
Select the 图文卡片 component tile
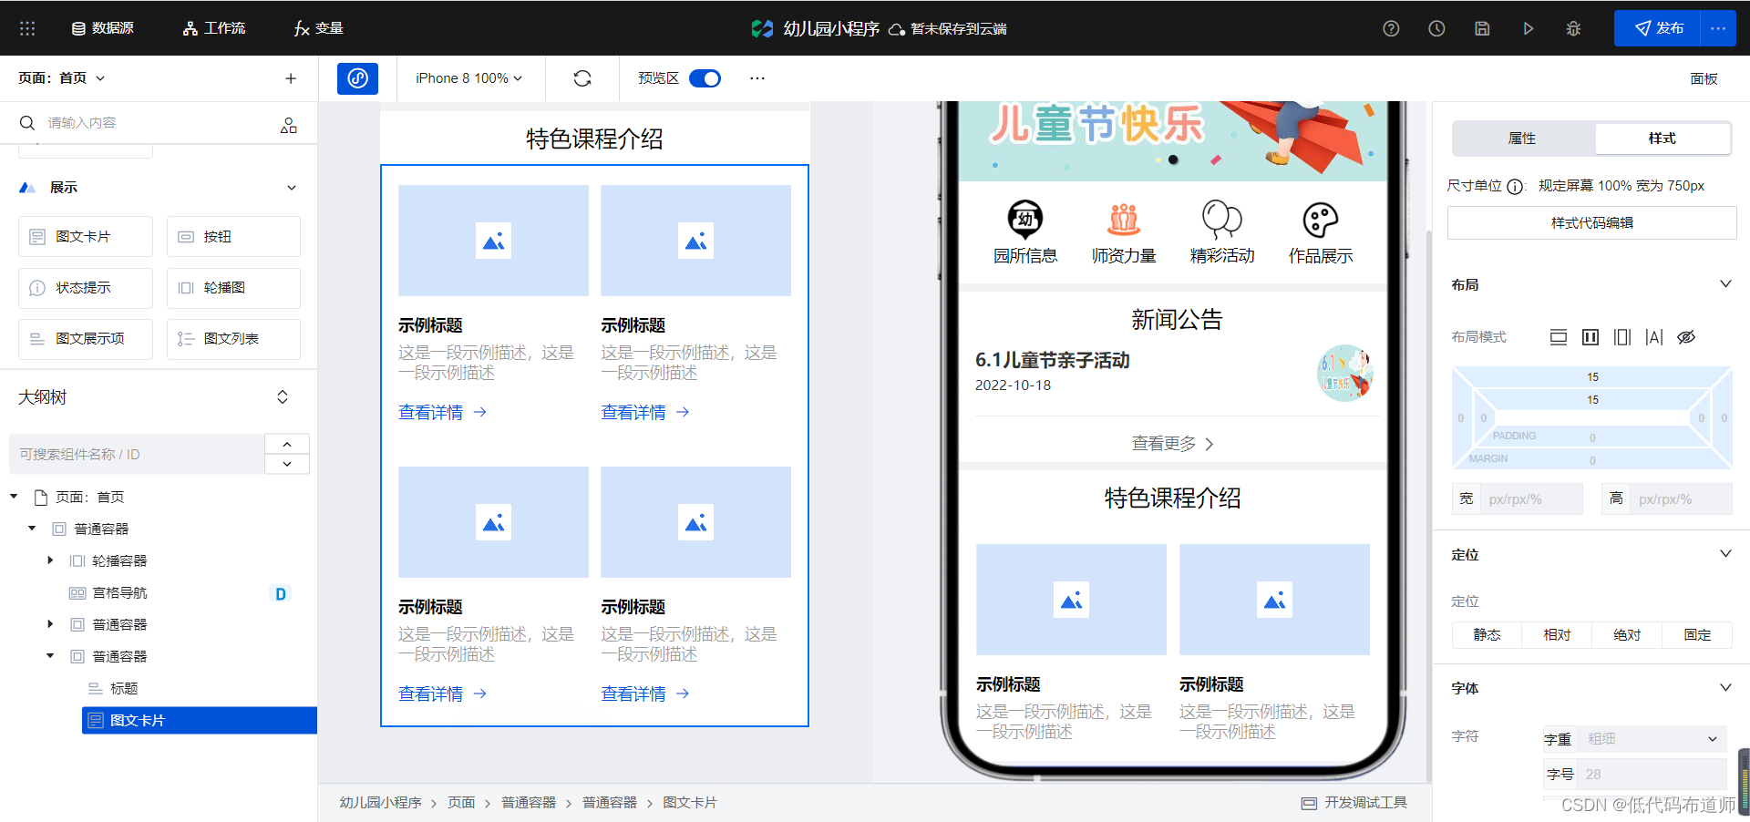click(86, 237)
